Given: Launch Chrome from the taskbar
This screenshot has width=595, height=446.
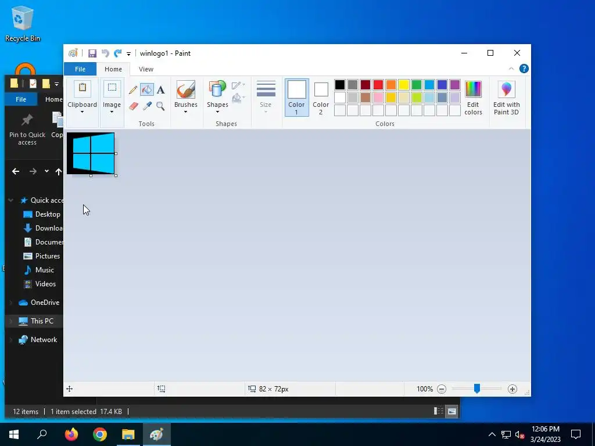Looking at the screenshot, I should tap(100, 434).
